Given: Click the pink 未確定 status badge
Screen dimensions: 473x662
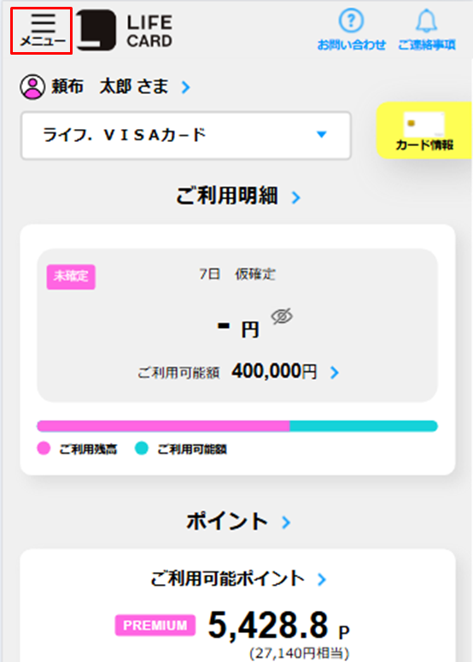Looking at the screenshot, I should pos(71,277).
